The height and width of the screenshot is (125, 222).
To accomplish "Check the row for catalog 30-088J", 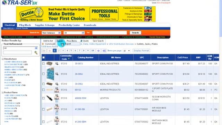I will 43,74.
